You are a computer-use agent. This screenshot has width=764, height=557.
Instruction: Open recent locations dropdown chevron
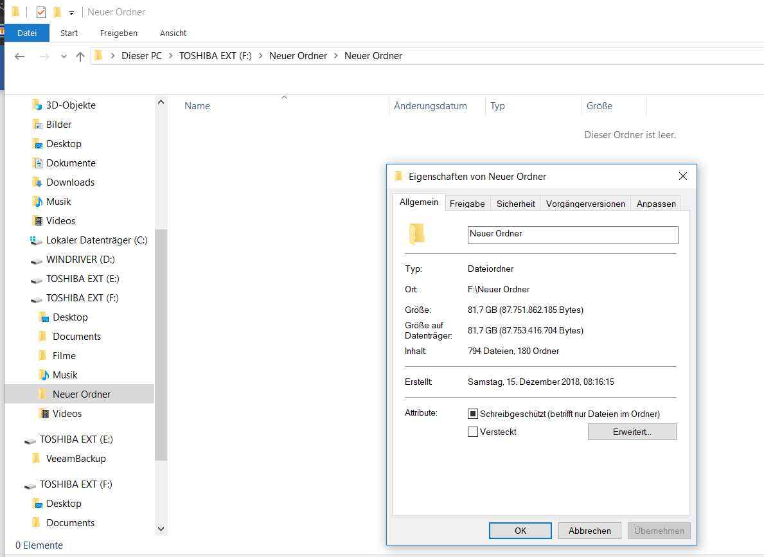tap(64, 57)
